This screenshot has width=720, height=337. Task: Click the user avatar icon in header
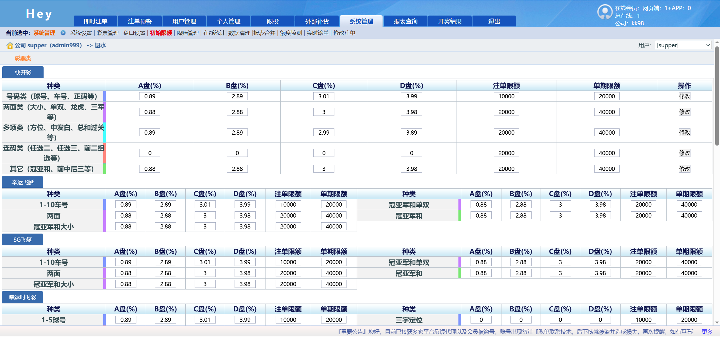click(605, 12)
